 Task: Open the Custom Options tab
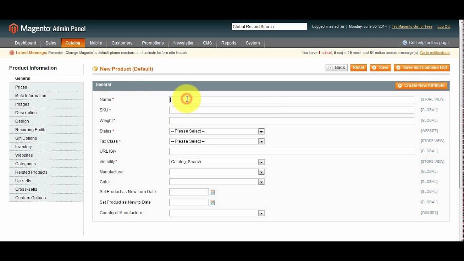(x=46, y=198)
